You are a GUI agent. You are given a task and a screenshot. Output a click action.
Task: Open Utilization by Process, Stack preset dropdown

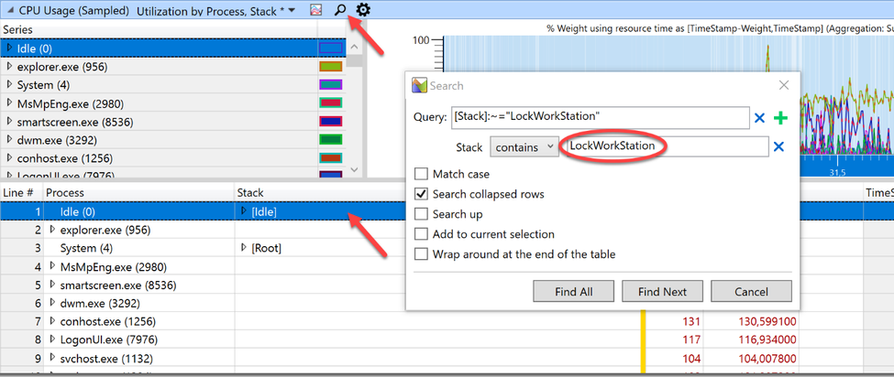coord(216,10)
